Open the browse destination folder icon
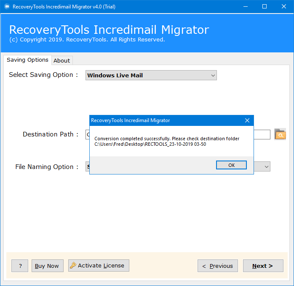Screen dimensions: 294x286 coord(280,134)
